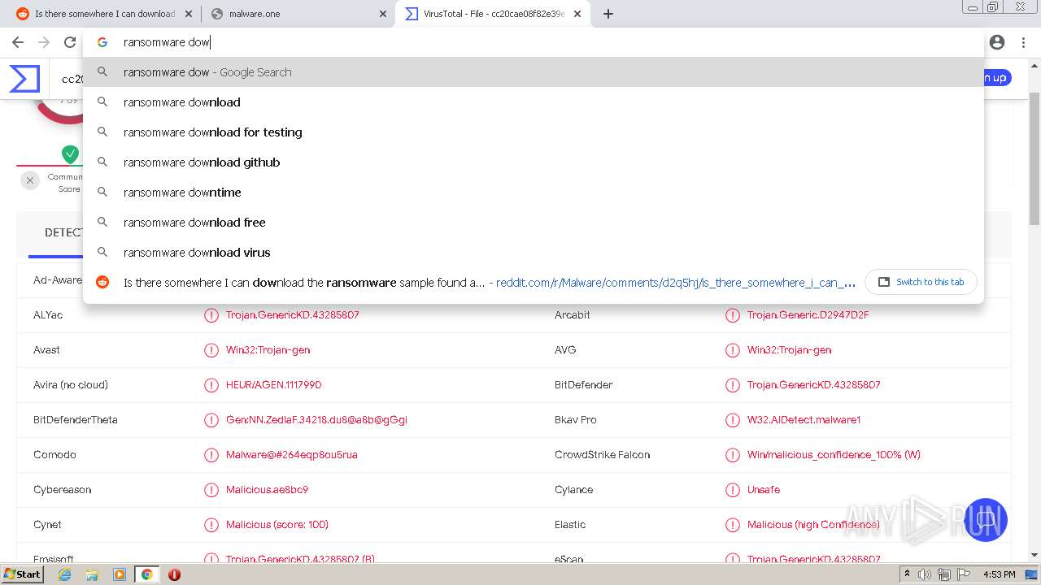Image resolution: width=1041 pixels, height=585 pixels.
Task: Click Avira alert icon beside HEUR/AGEN.1117990
Action: [x=211, y=385]
